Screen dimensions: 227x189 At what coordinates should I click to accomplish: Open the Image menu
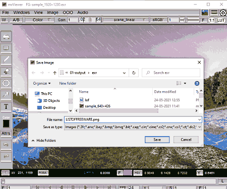(52, 13)
